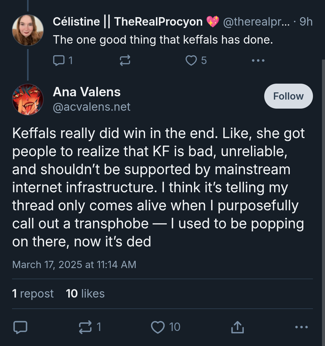325x346 pixels.
Task: Repost Ana Valens's post with repost icon
Action: tap(85, 327)
